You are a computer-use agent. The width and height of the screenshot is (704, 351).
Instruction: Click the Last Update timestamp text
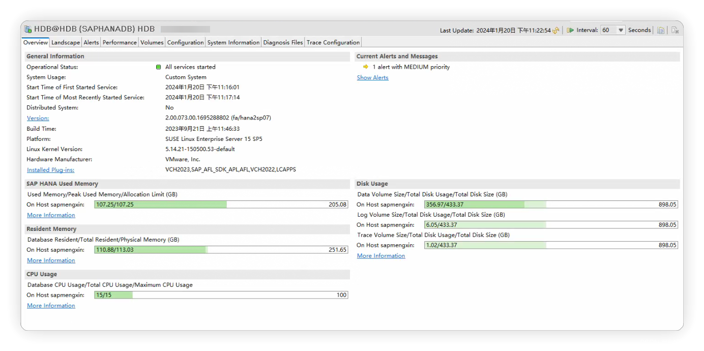pos(495,31)
